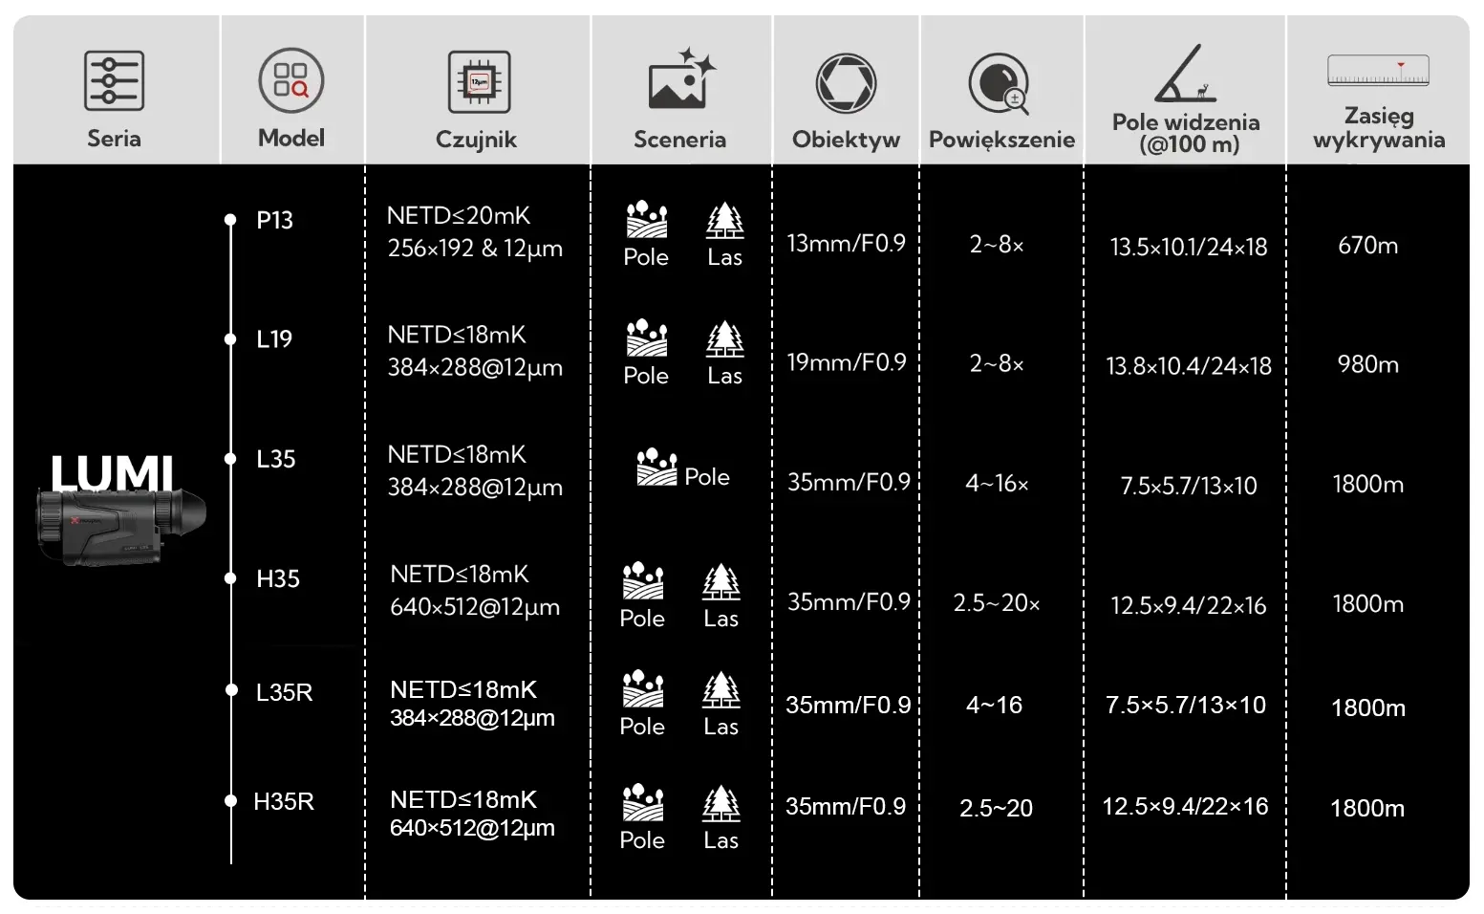This screenshot has width=1484, height=914.
Task: Click the Las tree icon in P13 row
Action: (724, 221)
